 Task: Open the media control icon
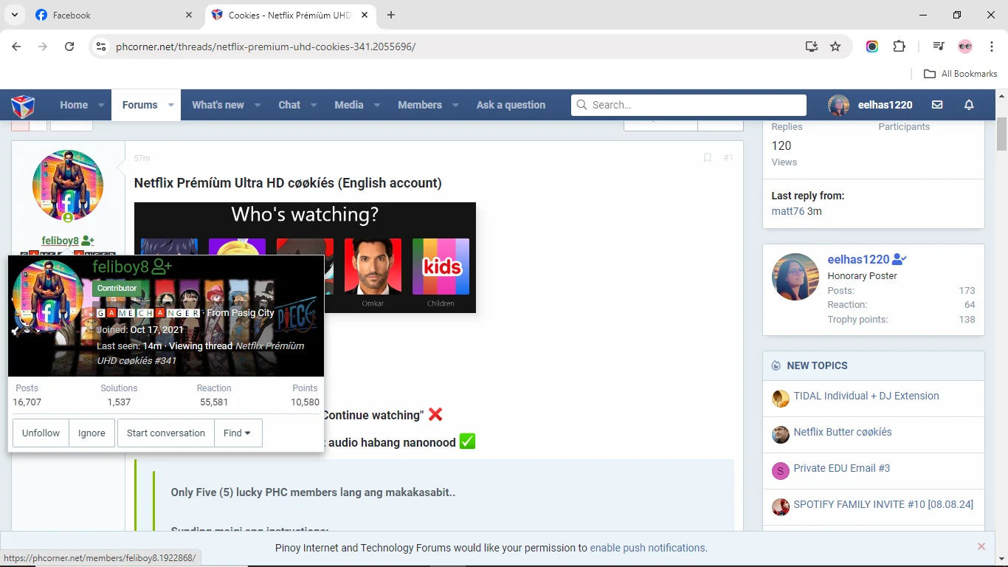pos(938,47)
